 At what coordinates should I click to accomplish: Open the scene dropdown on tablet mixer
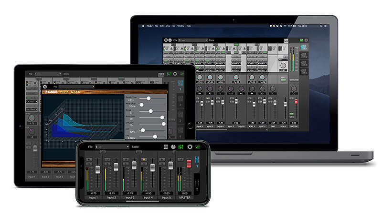(x=48, y=74)
